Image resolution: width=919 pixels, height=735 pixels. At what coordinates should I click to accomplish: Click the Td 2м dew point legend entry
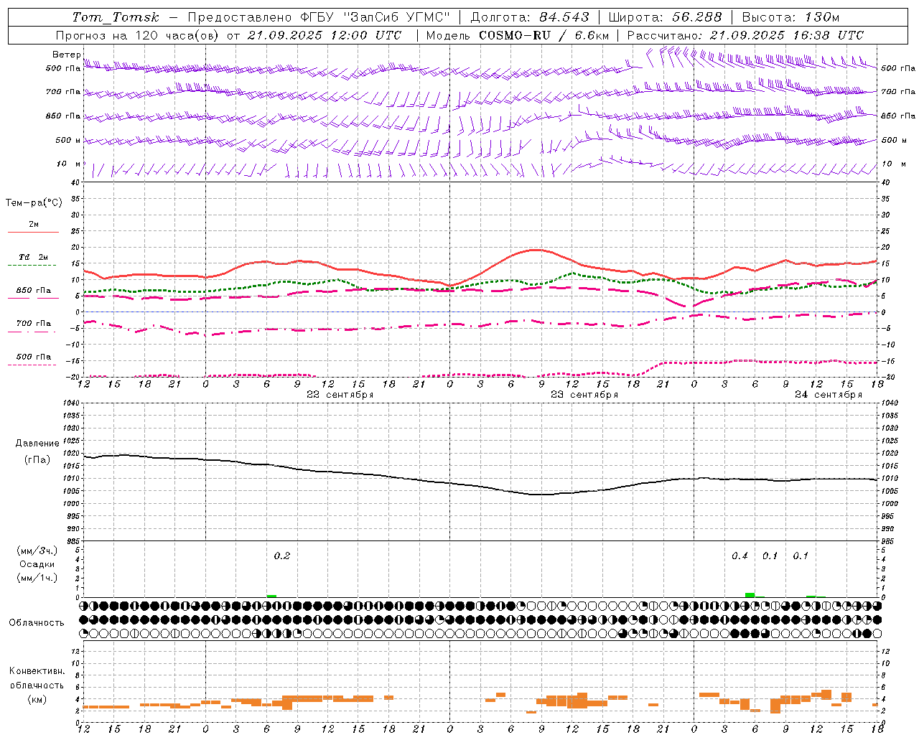[x=34, y=257]
